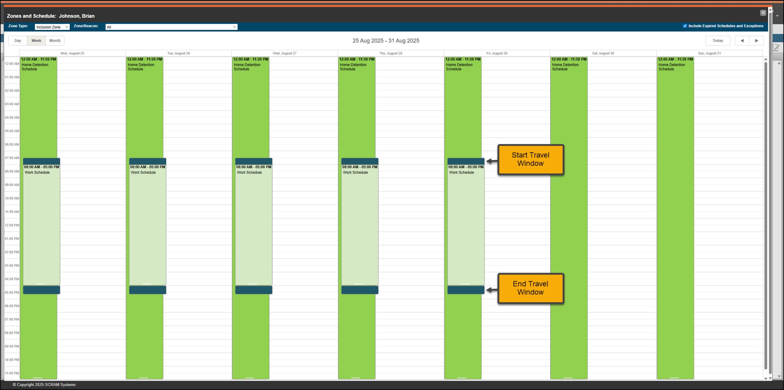Select Friday's start travel window block
This screenshot has width=784, height=390.
[x=466, y=161]
